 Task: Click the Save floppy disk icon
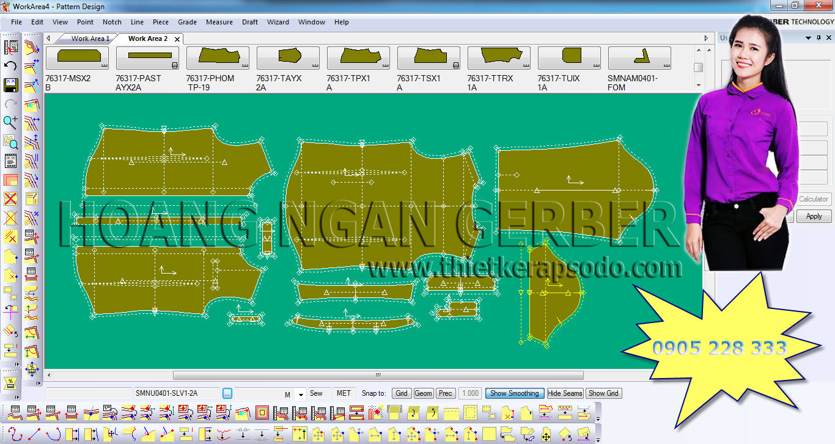pyautogui.click(x=10, y=84)
